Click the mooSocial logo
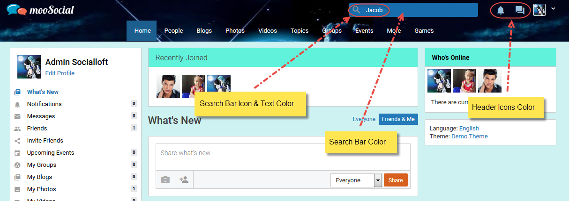The width and height of the screenshot is (569, 201). click(x=40, y=10)
